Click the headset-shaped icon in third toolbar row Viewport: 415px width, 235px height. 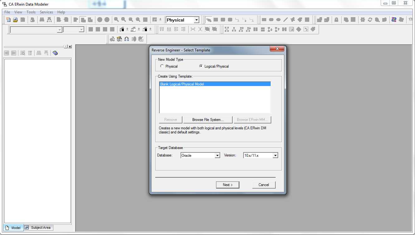click(x=127, y=39)
